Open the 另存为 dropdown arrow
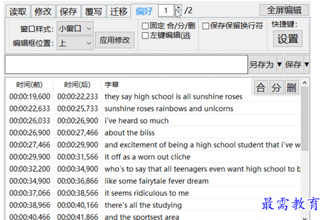Viewport: 324px width, 220px height. click(x=280, y=65)
